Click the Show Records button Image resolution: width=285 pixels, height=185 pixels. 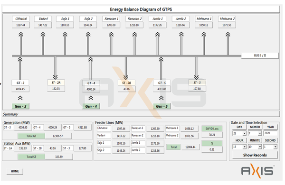[255, 155]
